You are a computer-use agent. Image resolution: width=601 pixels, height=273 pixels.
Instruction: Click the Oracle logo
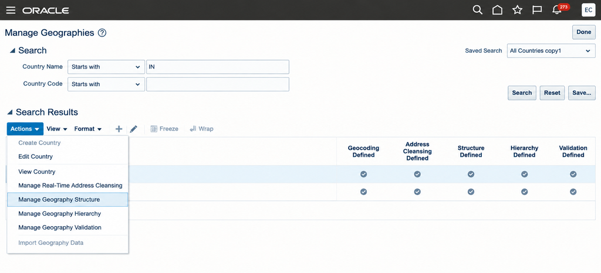tap(46, 11)
